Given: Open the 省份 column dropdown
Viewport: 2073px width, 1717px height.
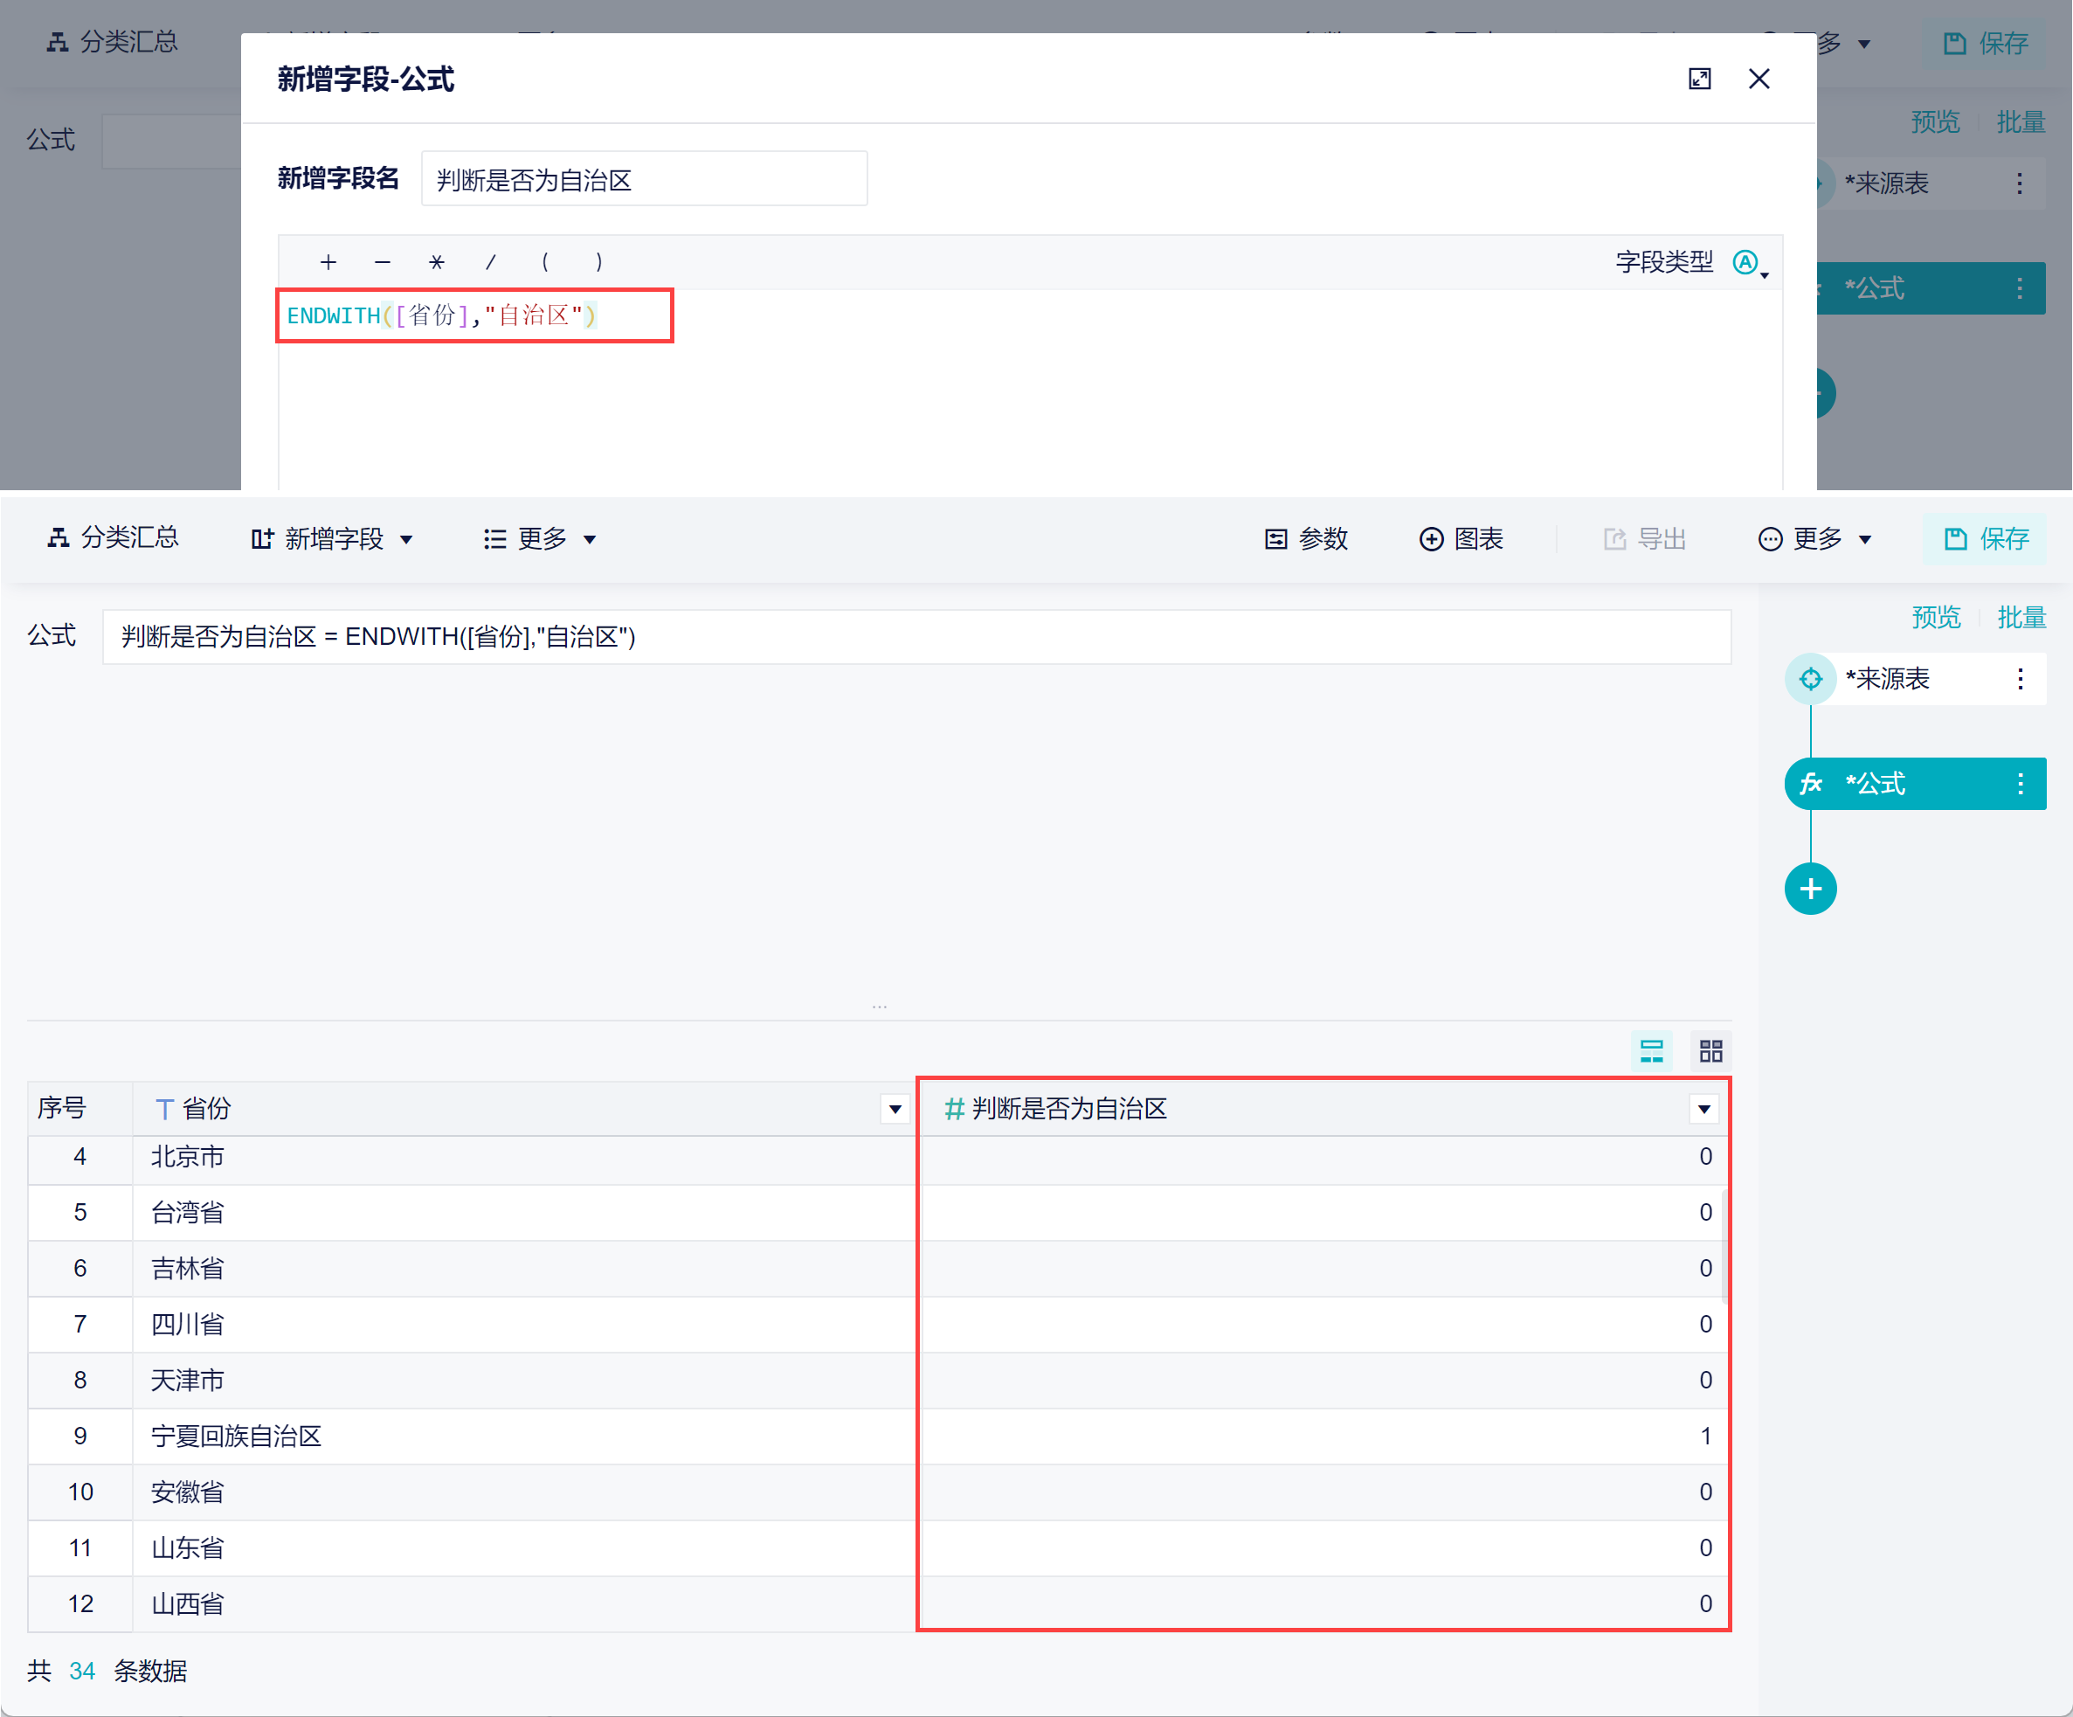Looking at the screenshot, I should (895, 1109).
